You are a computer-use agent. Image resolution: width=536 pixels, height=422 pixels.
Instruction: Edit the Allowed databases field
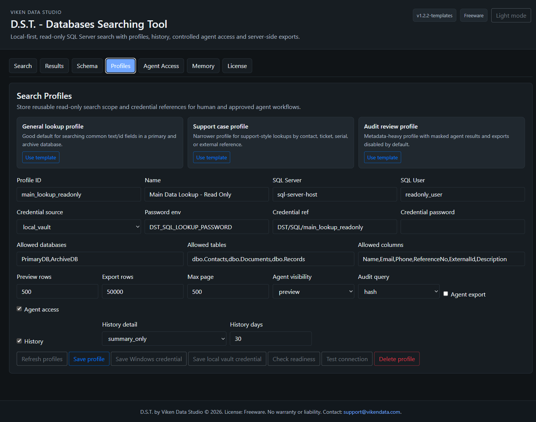pyautogui.click(x=100, y=259)
